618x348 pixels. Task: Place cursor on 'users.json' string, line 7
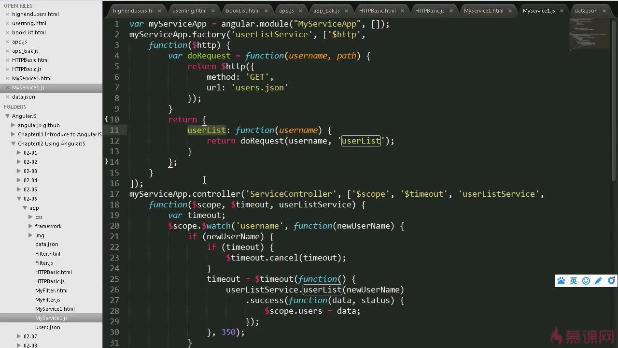[x=260, y=87]
